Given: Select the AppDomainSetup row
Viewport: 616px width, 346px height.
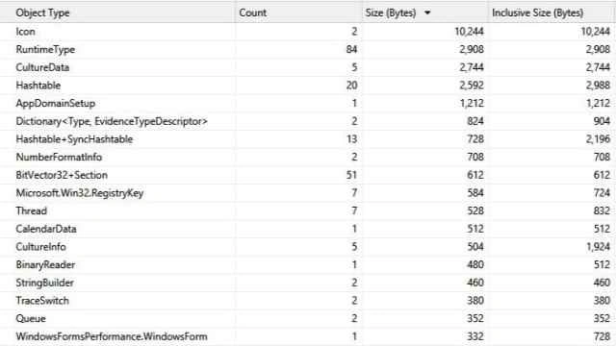Looking at the screenshot, I should click(308, 103).
